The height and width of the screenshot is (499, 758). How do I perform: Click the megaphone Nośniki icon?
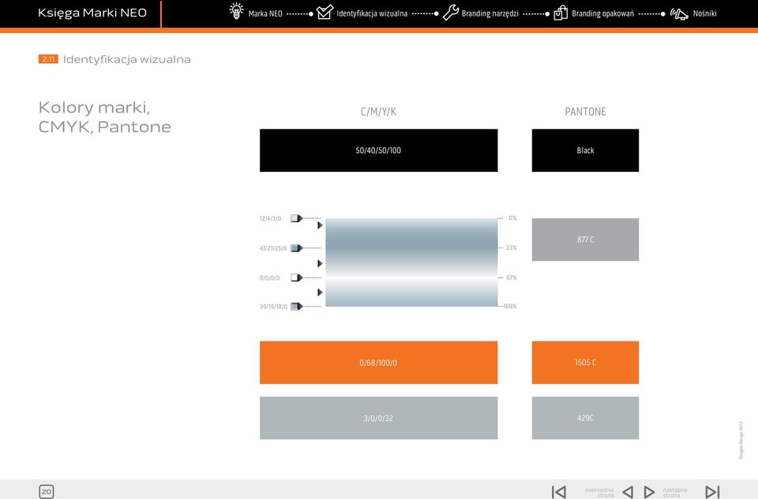click(679, 14)
